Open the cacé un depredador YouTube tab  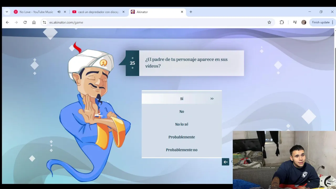[x=98, y=12]
